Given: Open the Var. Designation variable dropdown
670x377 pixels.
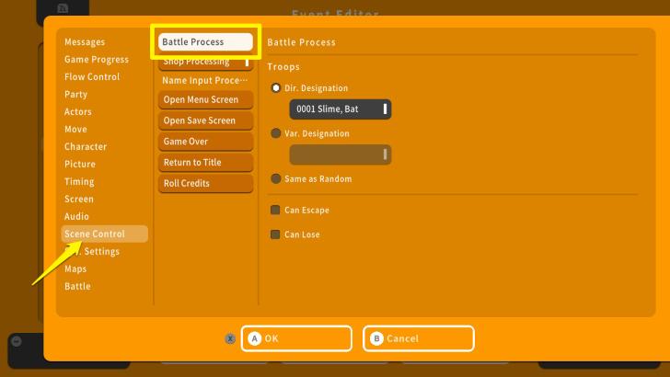Looking at the screenshot, I should tap(341, 154).
